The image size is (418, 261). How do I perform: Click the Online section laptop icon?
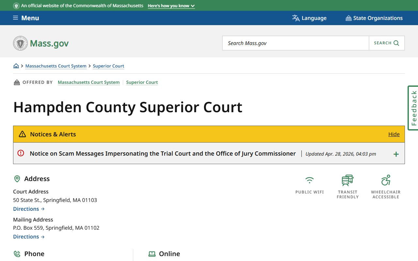click(152, 254)
